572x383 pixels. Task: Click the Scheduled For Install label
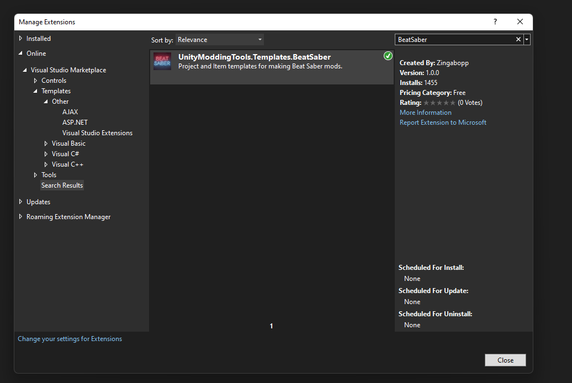[x=431, y=268]
